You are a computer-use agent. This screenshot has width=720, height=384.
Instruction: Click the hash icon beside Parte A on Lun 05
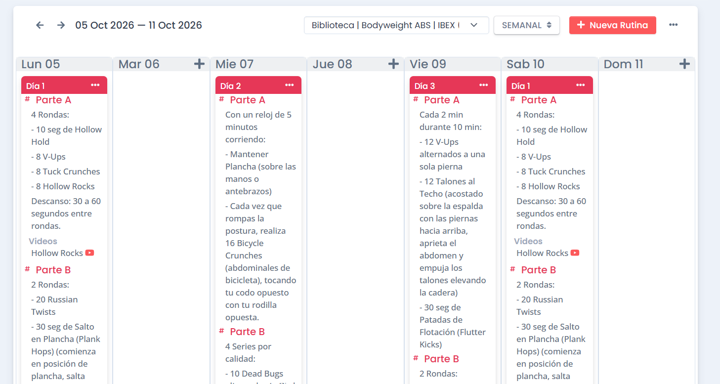[x=27, y=99]
